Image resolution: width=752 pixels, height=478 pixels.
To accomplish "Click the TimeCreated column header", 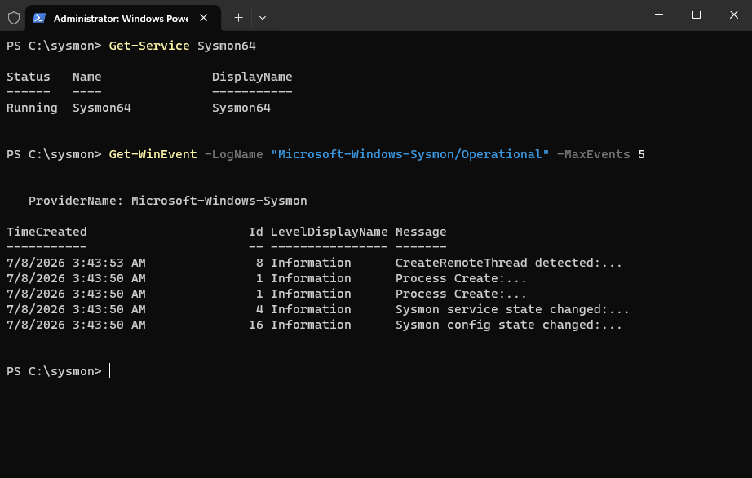I will click(46, 232).
